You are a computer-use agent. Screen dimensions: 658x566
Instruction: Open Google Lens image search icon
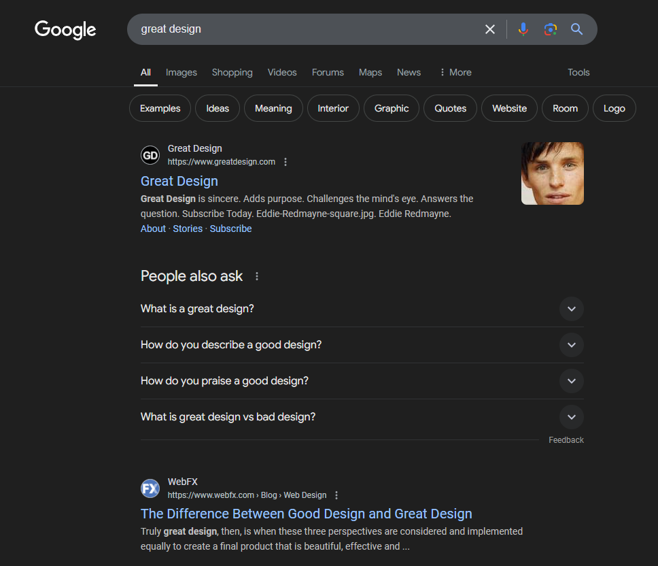coord(550,29)
